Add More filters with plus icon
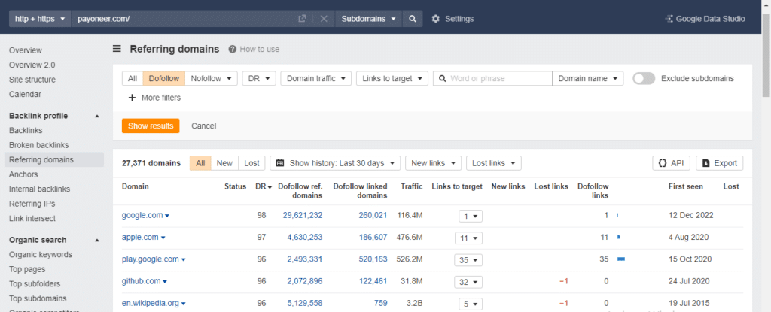This screenshot has height=312, width=771. 154,98
